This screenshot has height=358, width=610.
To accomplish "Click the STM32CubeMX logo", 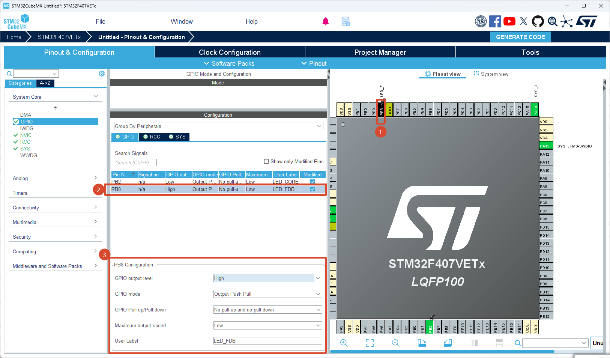I will [17, 22].
